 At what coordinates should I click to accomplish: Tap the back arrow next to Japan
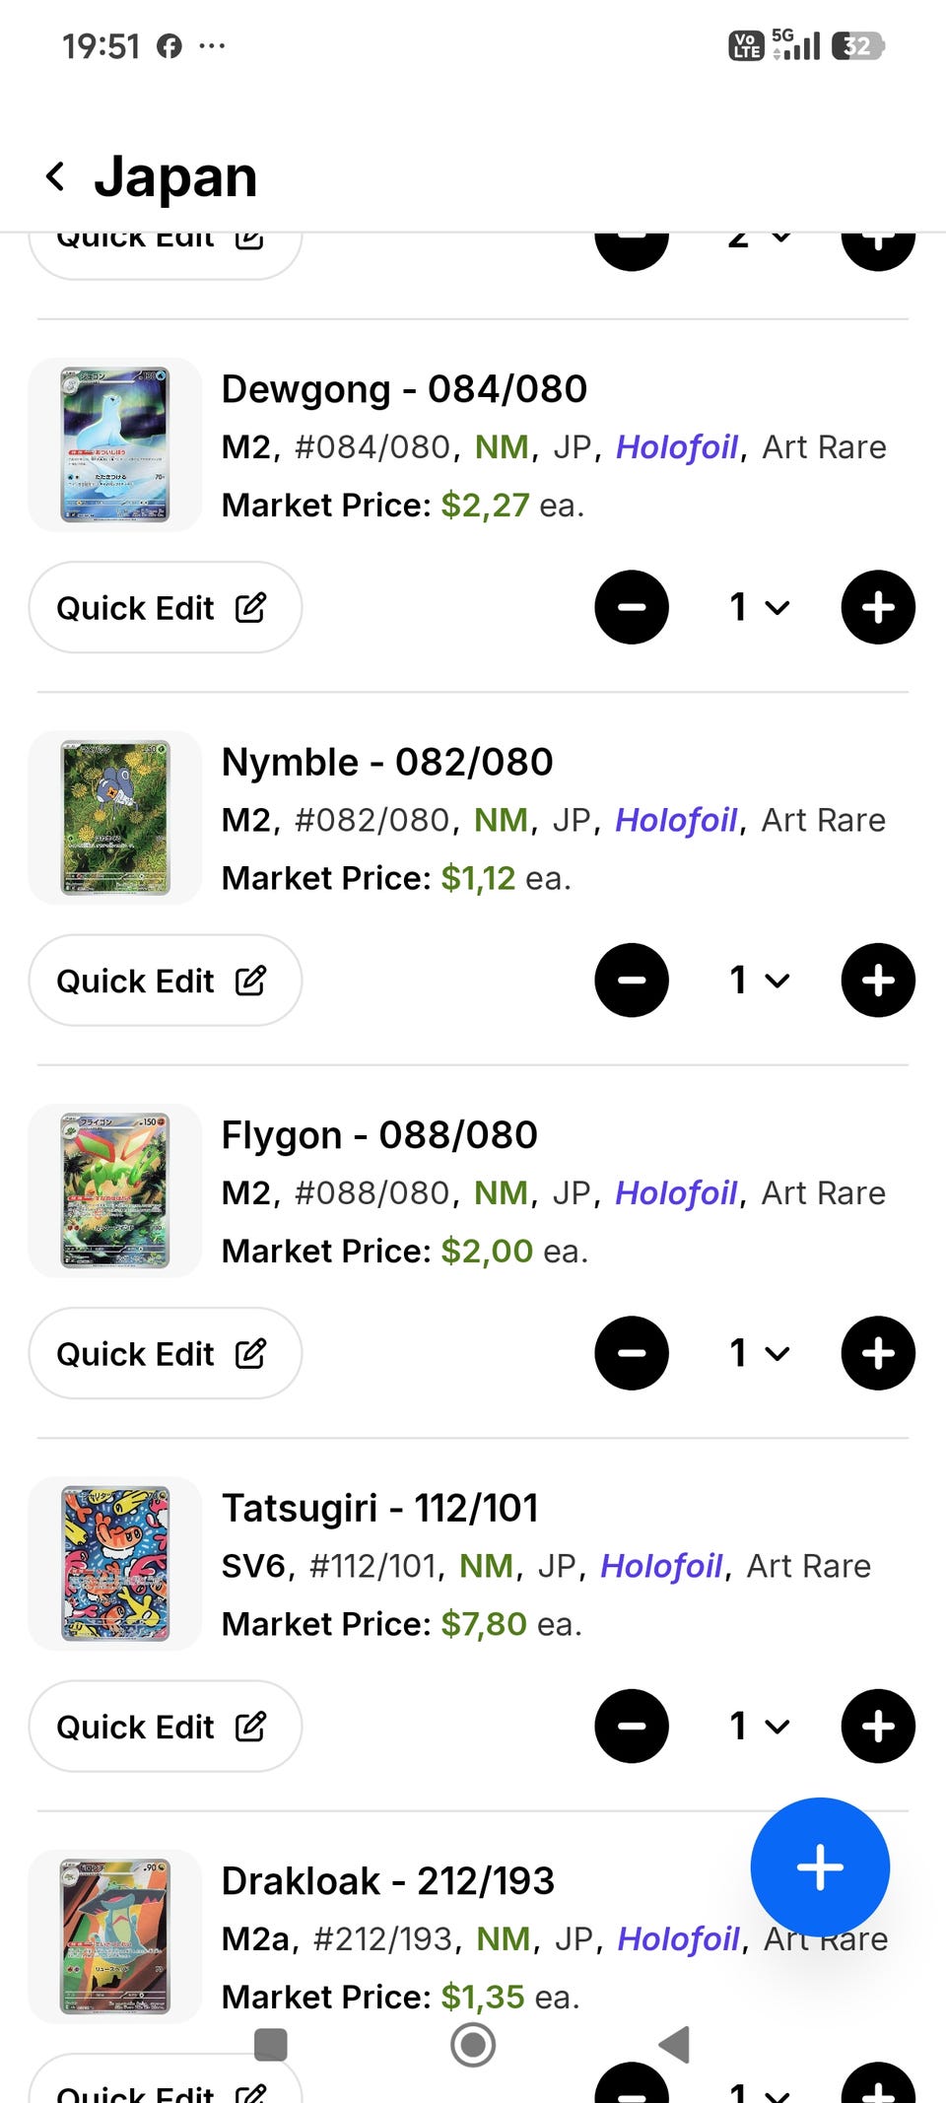[56, 177]
